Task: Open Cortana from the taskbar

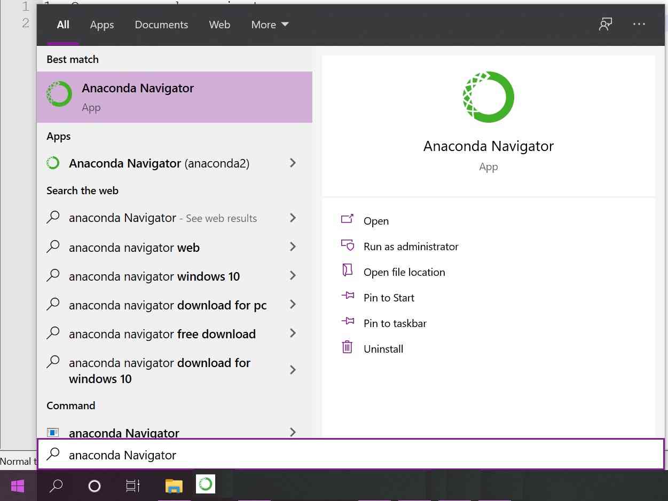Action: pyautogui.click(x=95, y=486)
